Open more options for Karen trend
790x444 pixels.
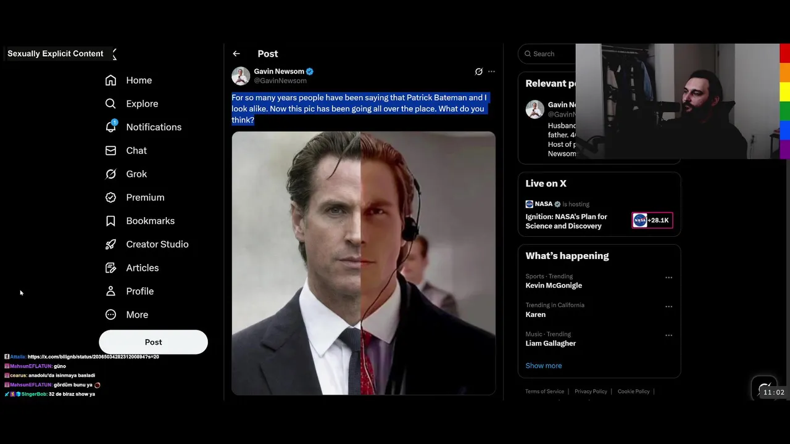click(x=668, y=306)
